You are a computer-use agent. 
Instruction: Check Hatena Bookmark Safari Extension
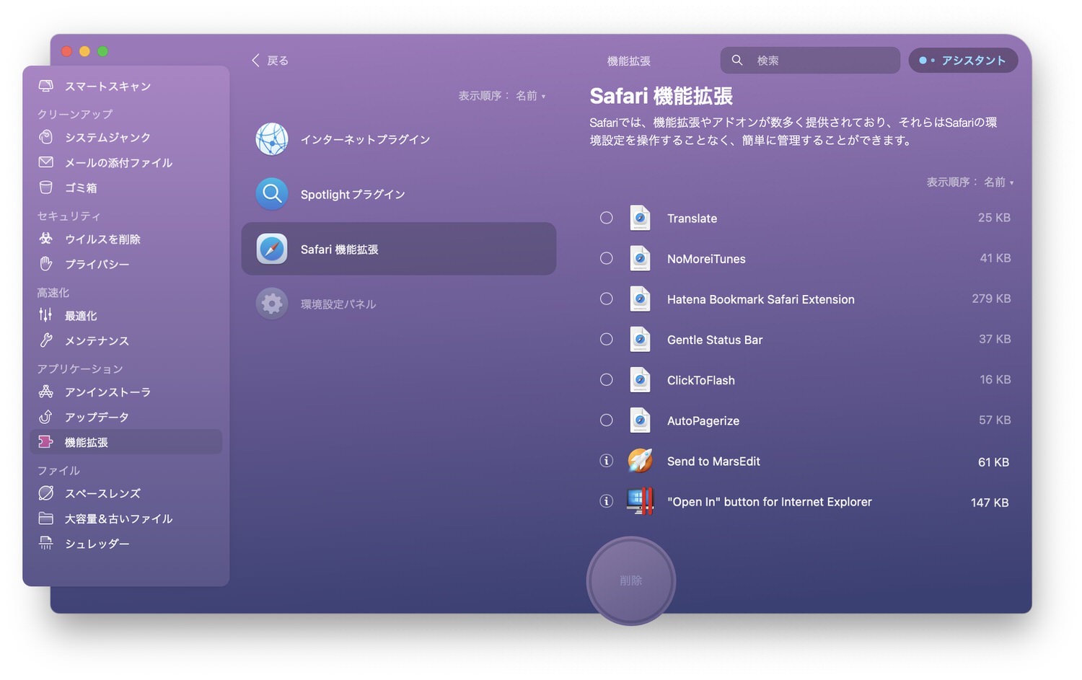pyautogui.click(x=607, y=299)
